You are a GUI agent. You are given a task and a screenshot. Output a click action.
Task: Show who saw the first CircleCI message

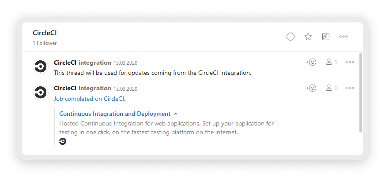coord(331,62)
